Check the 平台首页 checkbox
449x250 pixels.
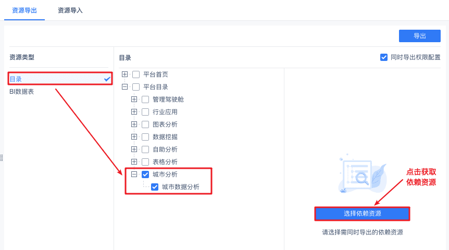(136, 74)
